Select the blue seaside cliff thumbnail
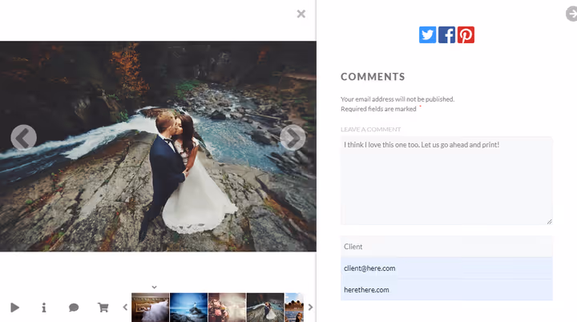The height and width of the screenshot is (322, 577). click(189, 308)
